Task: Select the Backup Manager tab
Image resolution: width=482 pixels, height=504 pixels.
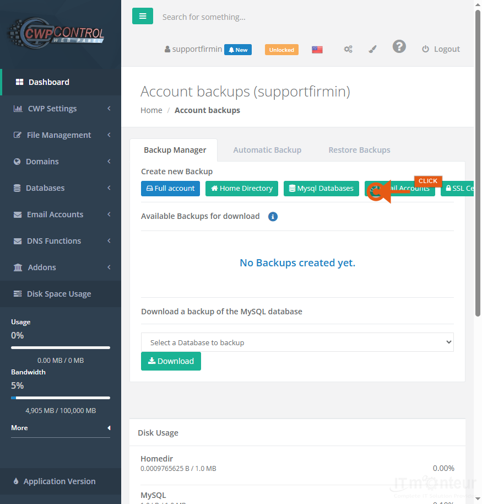Action: coord(175,150)
